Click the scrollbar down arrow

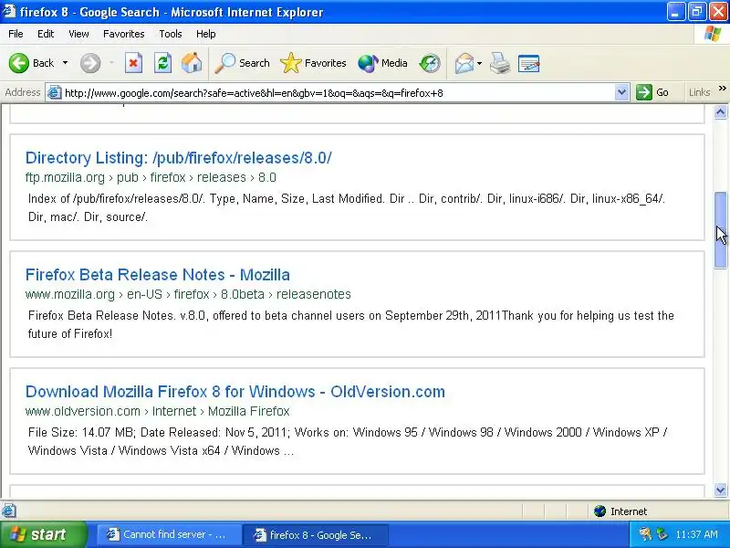720,490
